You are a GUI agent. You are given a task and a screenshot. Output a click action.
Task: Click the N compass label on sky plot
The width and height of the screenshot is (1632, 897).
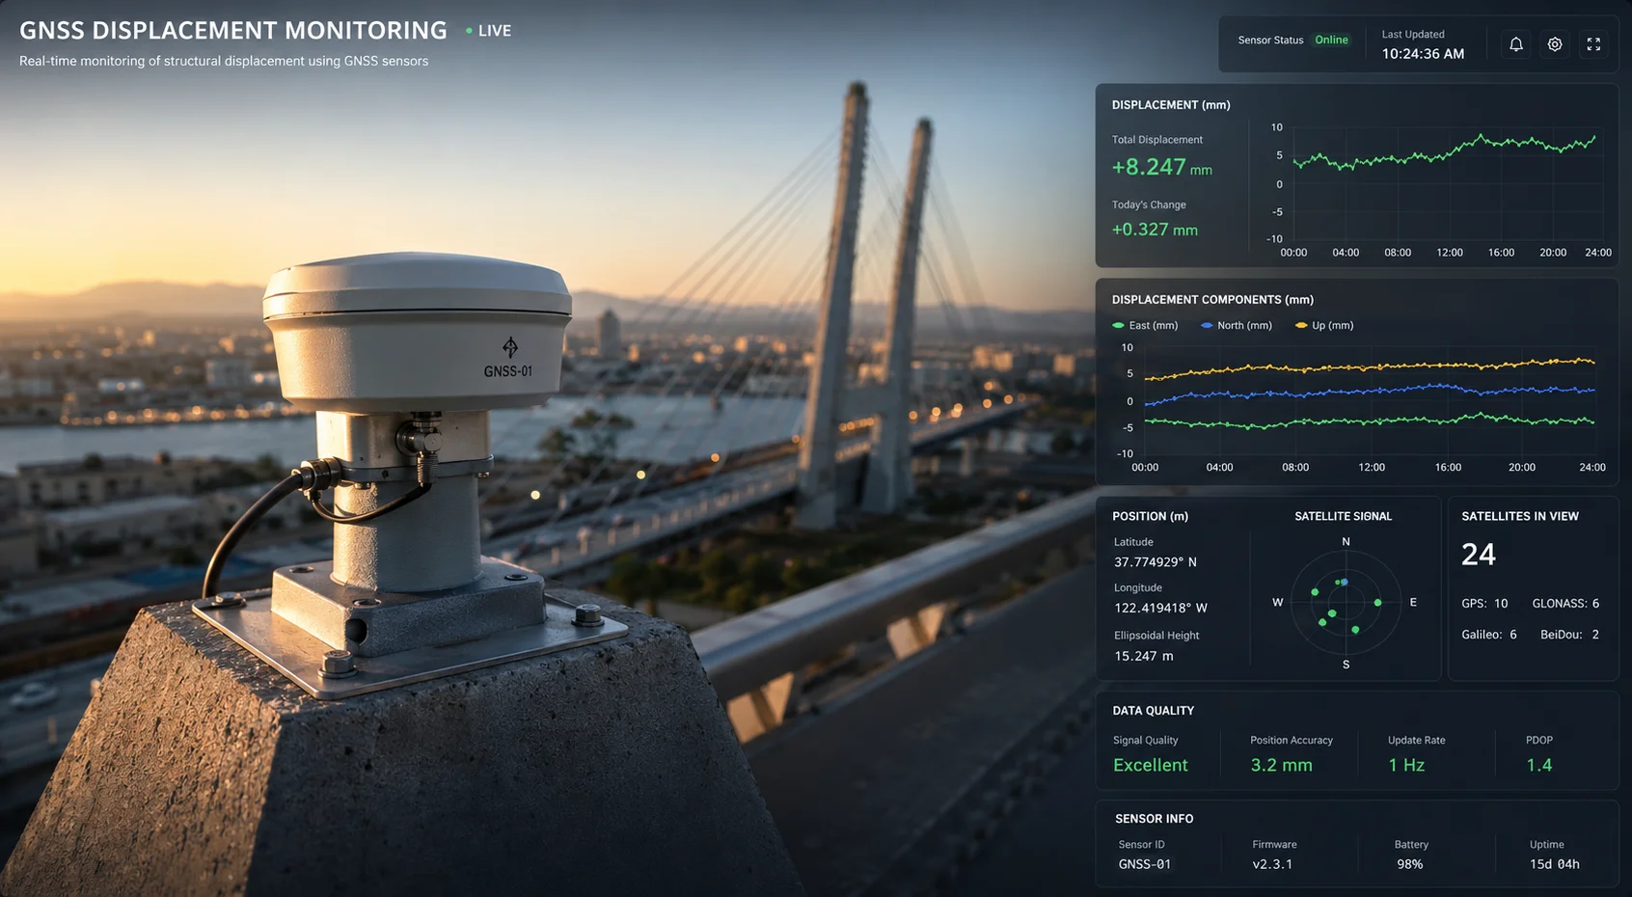coord(1346,542)
